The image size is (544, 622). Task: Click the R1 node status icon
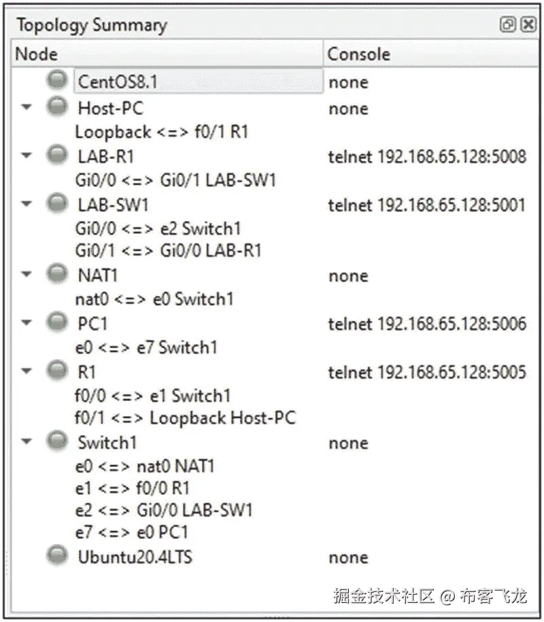56,369
